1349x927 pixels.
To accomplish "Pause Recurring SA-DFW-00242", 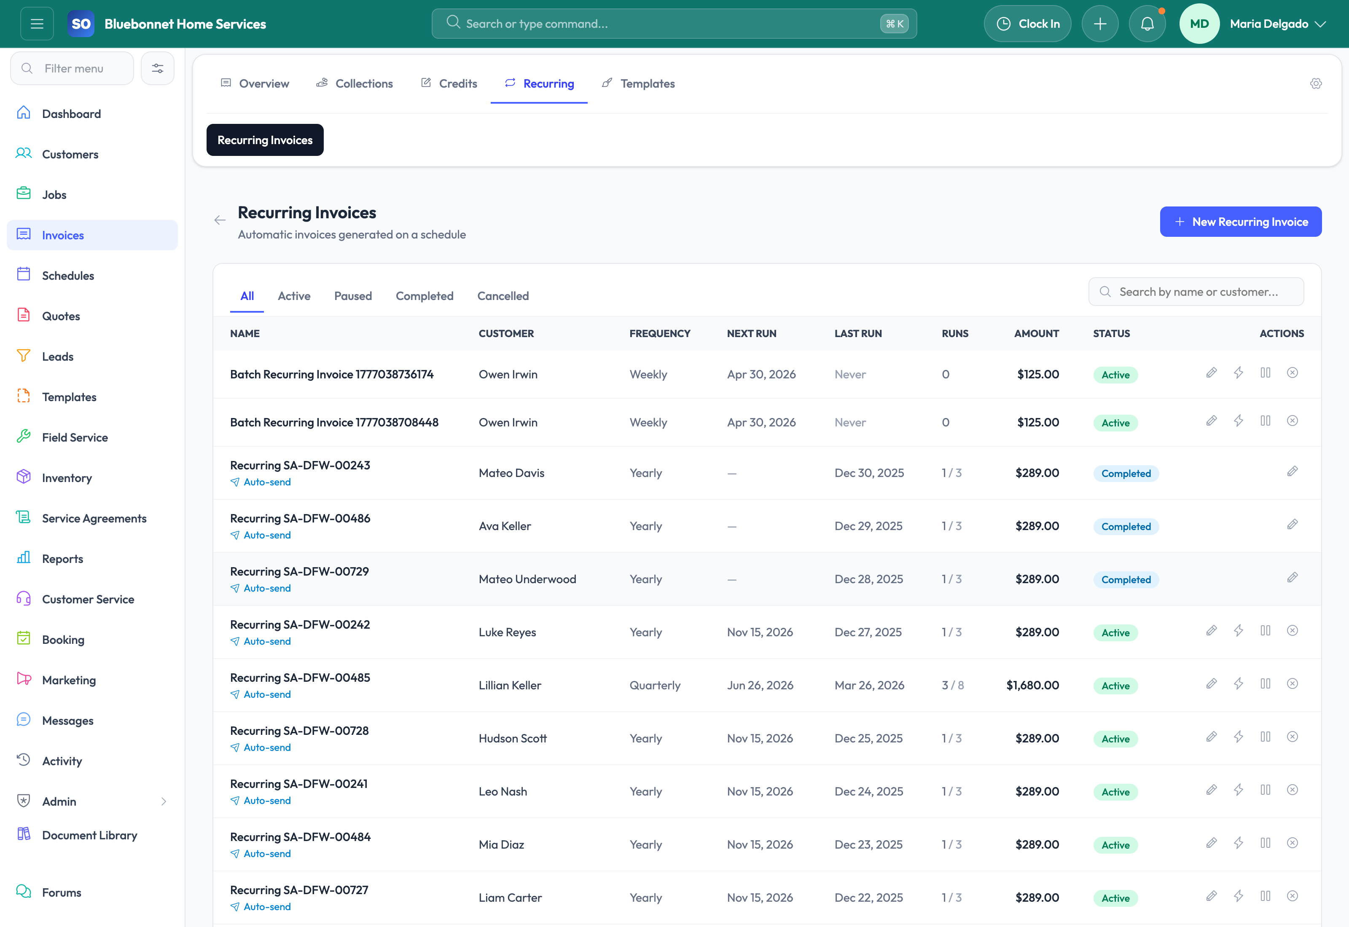I will 1266,631.
